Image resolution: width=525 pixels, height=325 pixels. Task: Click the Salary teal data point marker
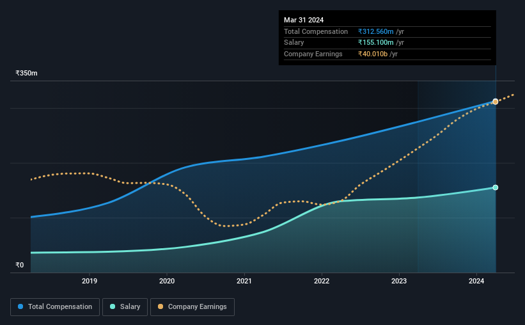495,187
